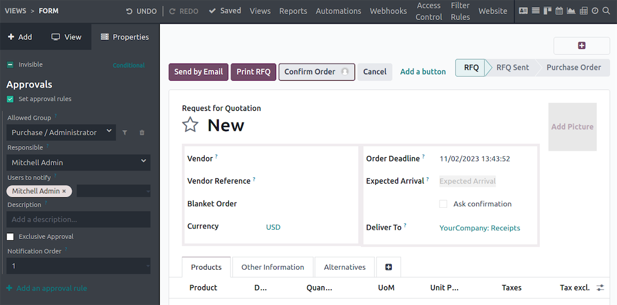
Task: Enable the Exclusive Approval checkbox
Action: (x=10, y=237)
